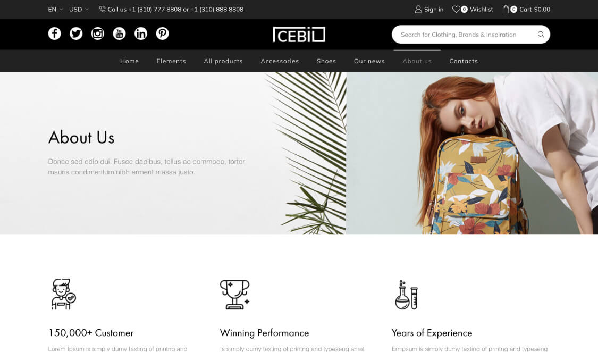Click the trophy icon
Viewport: 598px width, 352px height.
point(234,295)
